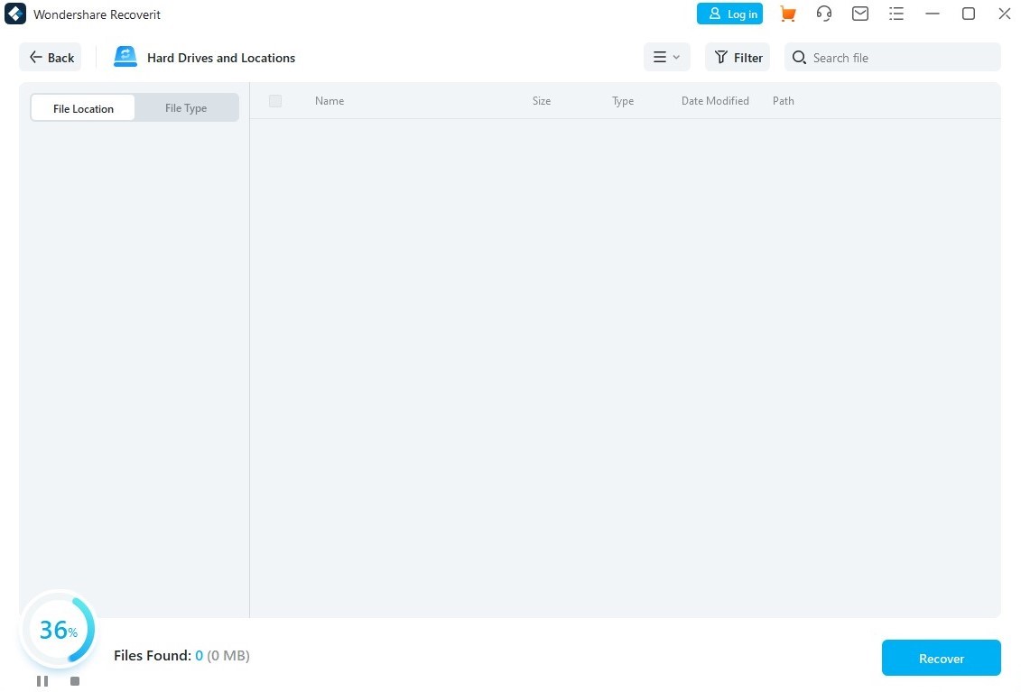
Task: Stop the running scan
Action: tap(75, 681)
